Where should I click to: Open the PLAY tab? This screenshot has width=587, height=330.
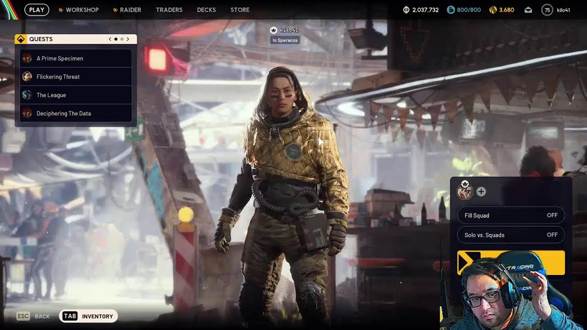[37, 10]
